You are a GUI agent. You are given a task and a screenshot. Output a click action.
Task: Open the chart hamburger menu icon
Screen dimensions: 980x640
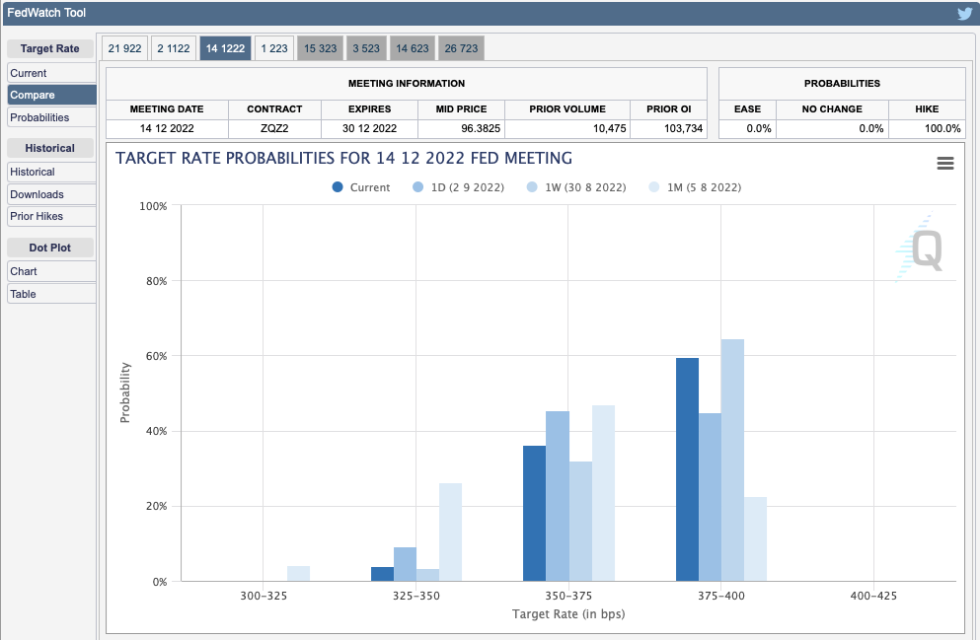(945, 164)
